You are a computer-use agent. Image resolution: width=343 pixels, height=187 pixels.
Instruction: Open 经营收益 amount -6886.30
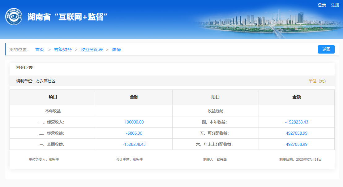134,133
